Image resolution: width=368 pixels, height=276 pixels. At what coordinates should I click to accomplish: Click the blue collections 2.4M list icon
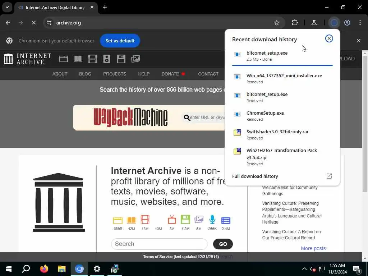pyautogui.click(x=226, y=220)
